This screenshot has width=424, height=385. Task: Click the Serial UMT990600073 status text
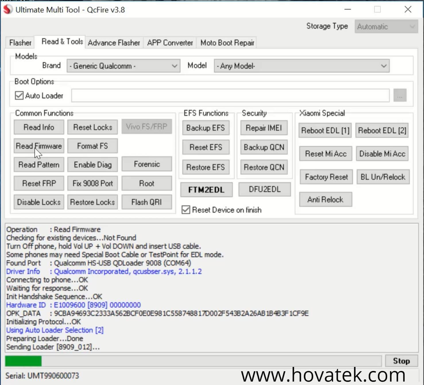(x=42, y=376)
